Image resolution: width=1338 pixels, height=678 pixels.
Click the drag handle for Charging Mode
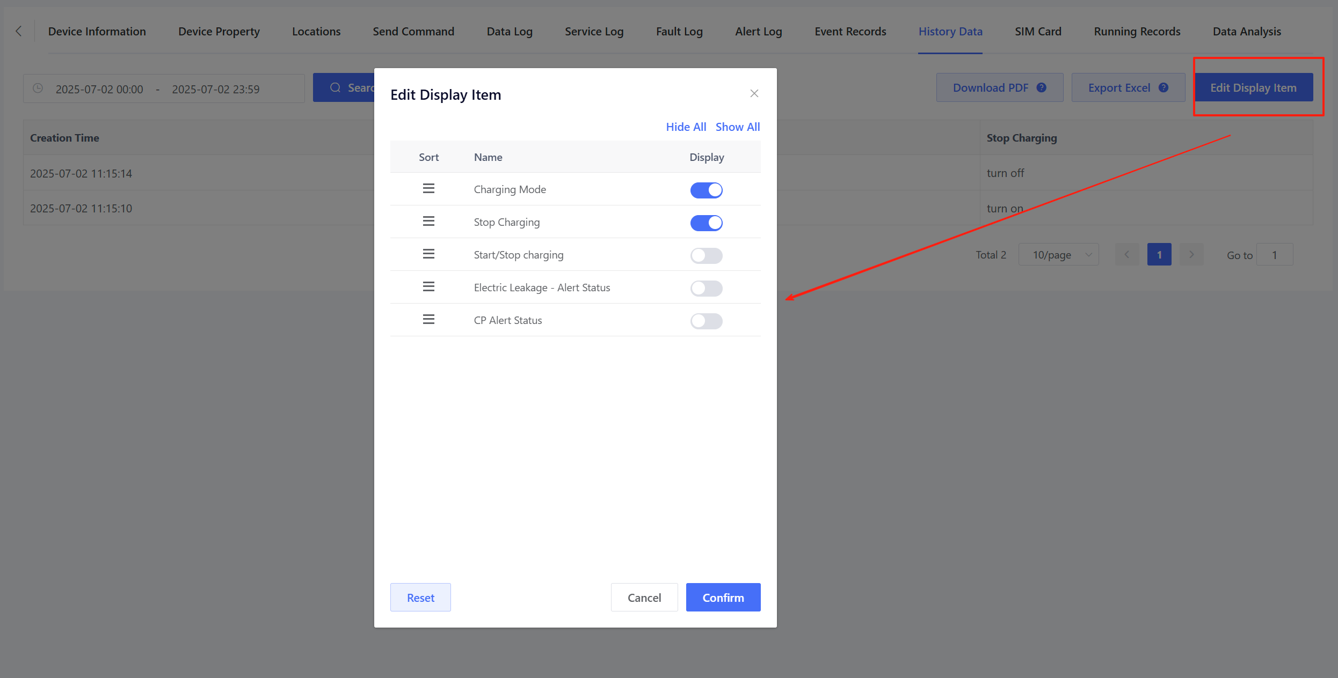[x=428, y=189]
